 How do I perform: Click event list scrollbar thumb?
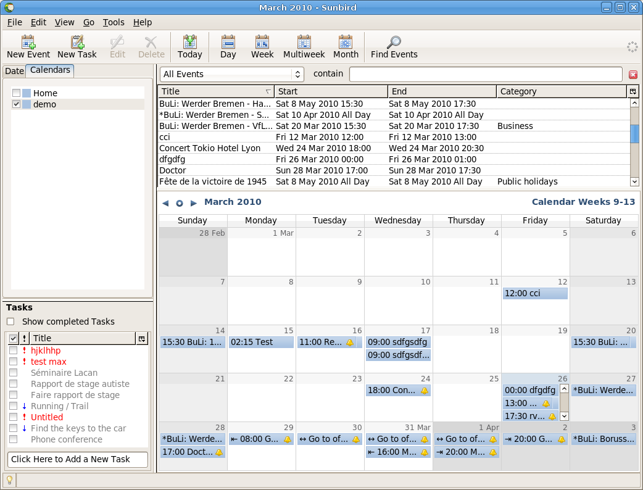pos(634,134)
